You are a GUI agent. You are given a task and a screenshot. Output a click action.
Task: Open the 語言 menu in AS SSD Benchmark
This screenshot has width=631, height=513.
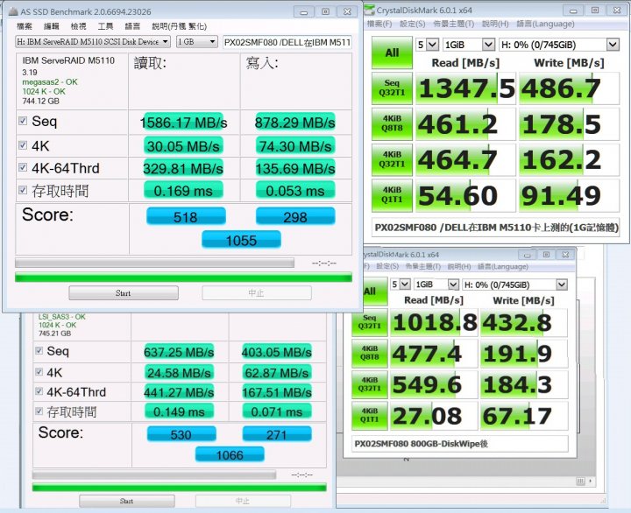[x=132, y=26]
